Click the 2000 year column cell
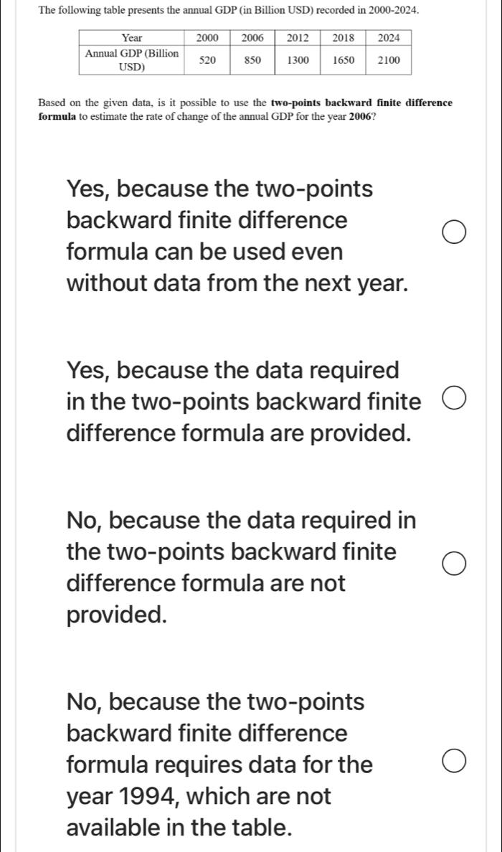Viewport: 502px width, 852px height. 207,38
